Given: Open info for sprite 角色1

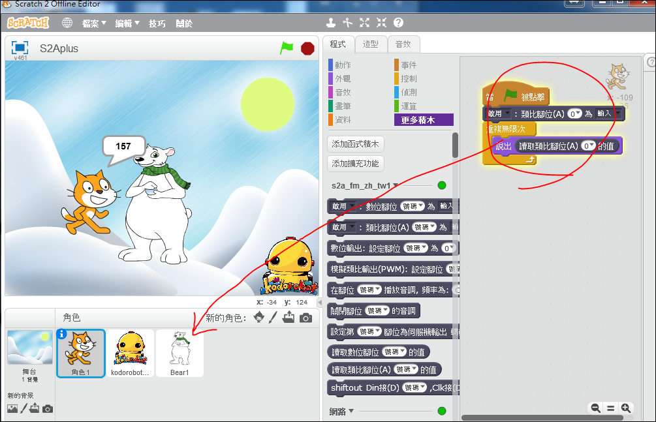Looking at the screenshot, I should [x=61, y=334].
